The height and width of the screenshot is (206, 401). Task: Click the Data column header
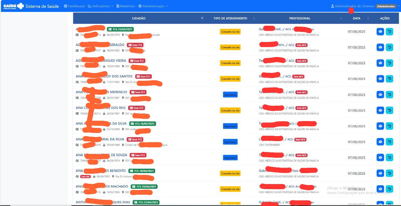pos(357,18)
